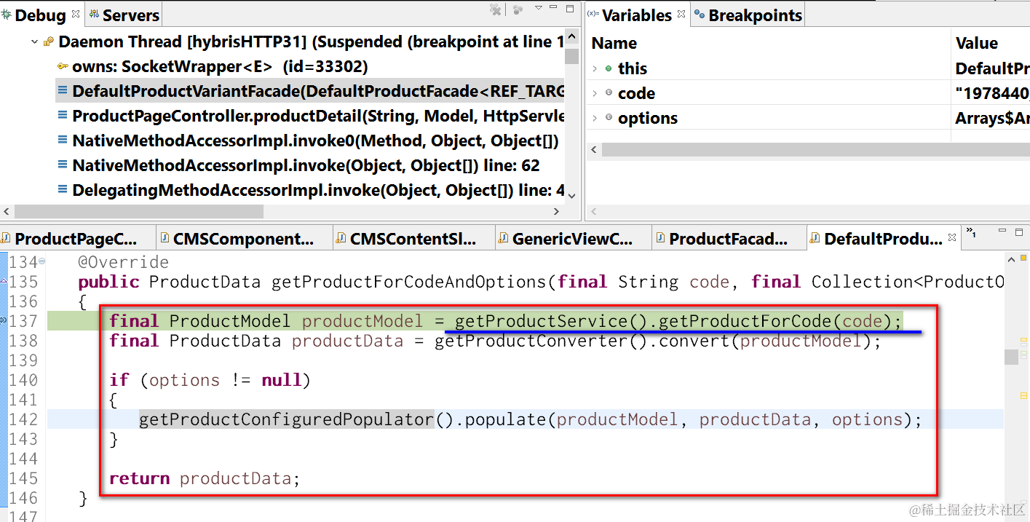This screenshot has width=1030, height=522.
Task: Click the editor vertical scrollbar thumb
Action: (1011, 357)
